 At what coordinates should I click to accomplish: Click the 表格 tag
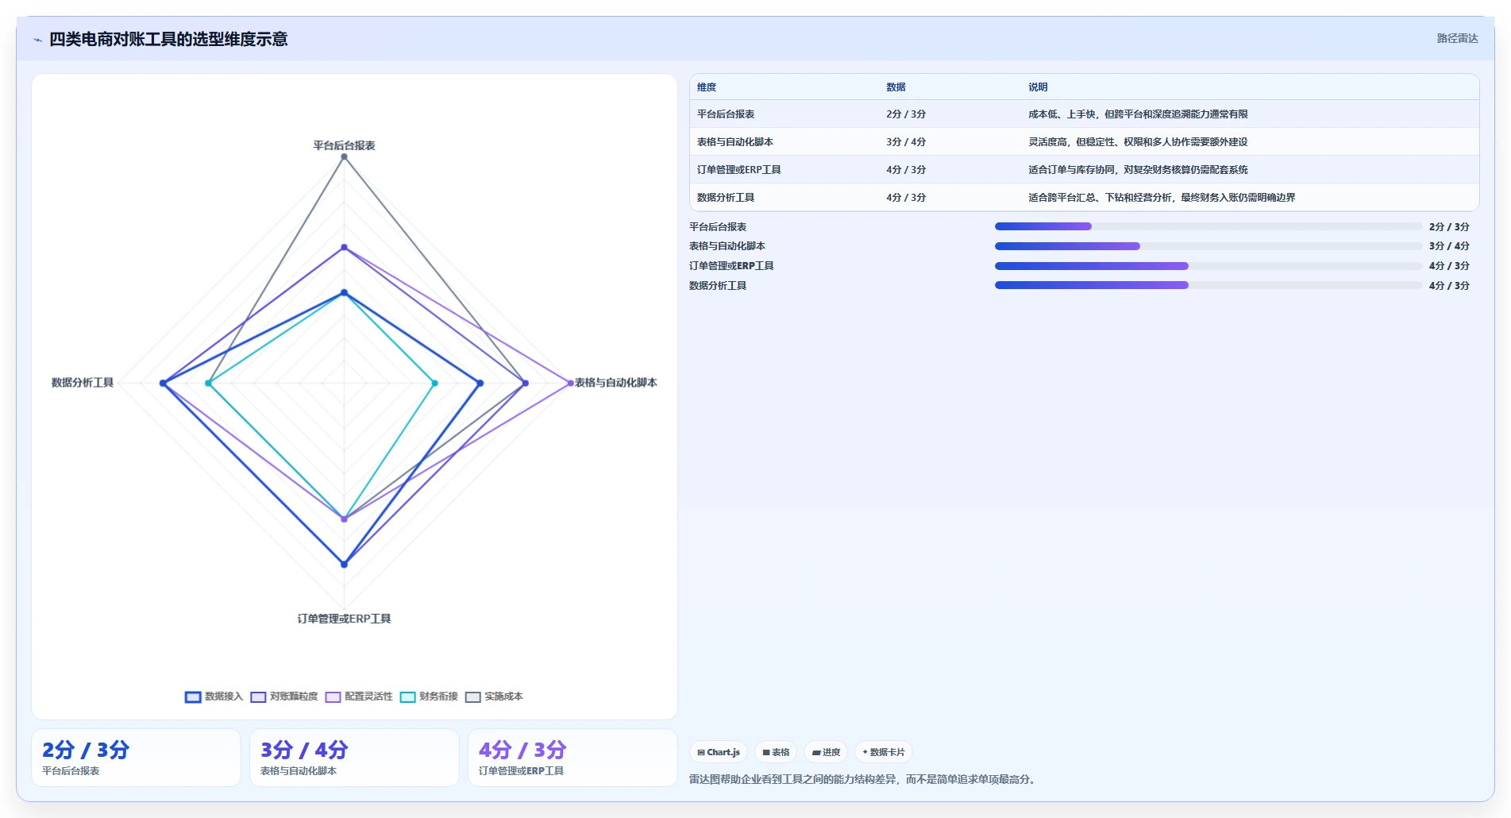[x=776, y=752]
